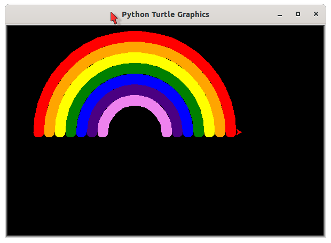Minimize the Python Turtle Graphics window
This screenshot has width=331, height=243.
pos(280,14)
